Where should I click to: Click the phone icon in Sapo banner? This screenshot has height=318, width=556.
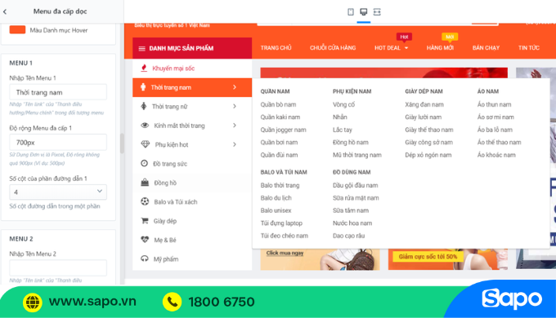tap(172, 302)
